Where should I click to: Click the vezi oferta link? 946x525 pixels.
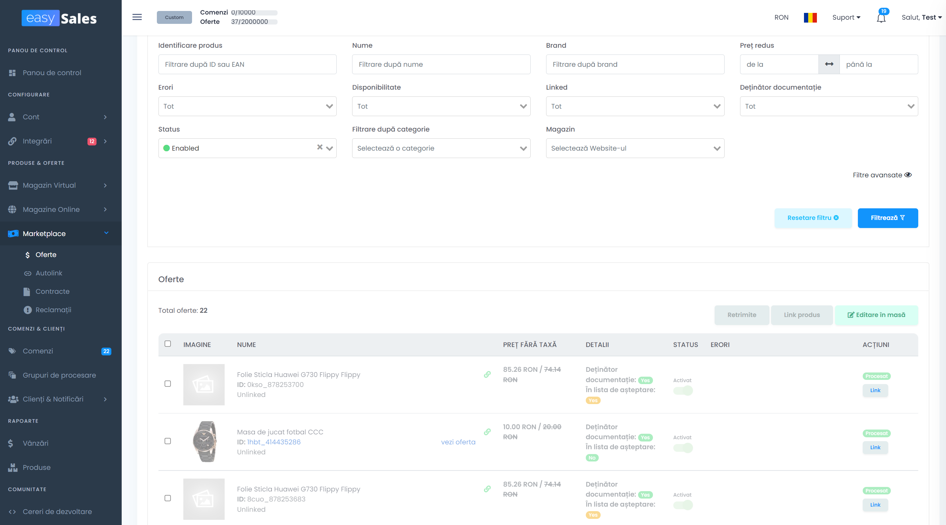point(458,442)
